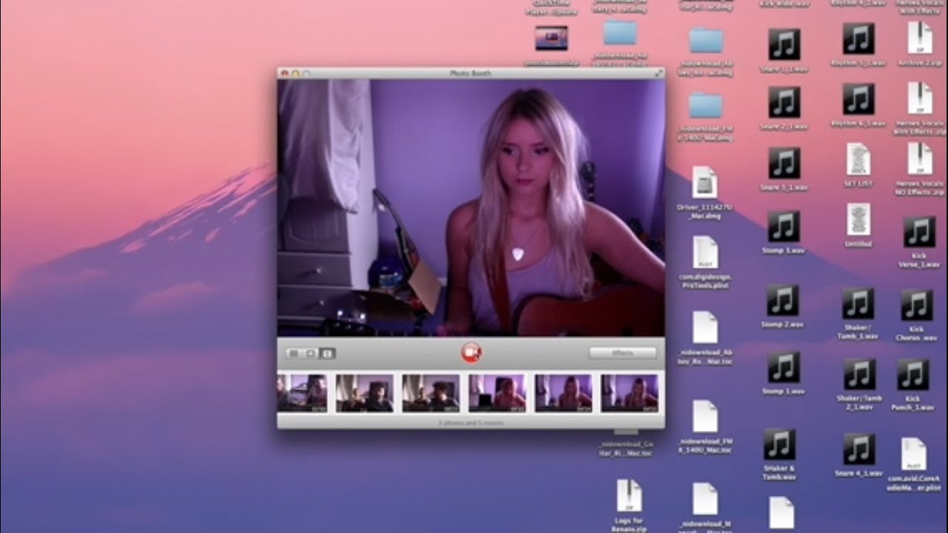The height and width of the screenshot is (533, 948).
Task: Select the Snare 2_1.wav audio file icon
Action: point(784,102)
